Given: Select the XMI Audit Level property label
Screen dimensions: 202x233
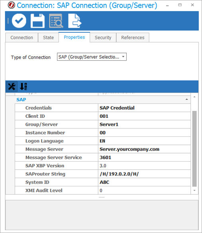Looking at the screenshot, I should pyautogui.click(x=44, y=190).
